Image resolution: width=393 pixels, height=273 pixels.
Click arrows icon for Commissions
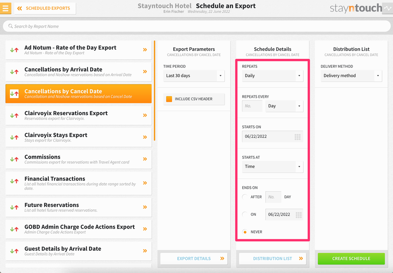(x=14, y=159)
